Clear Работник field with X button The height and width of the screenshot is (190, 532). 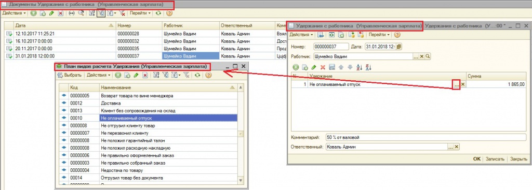click(x=422, y=56)
